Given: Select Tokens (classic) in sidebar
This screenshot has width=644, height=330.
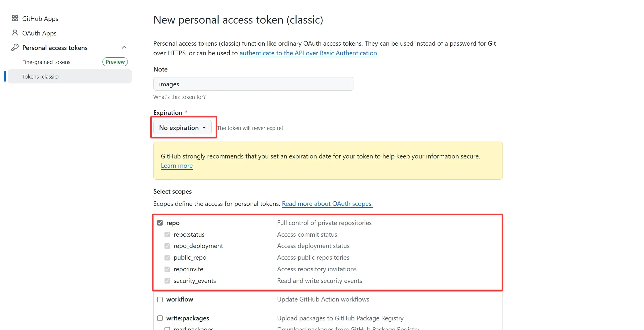Looking at the screenshot, I should 40,76.
